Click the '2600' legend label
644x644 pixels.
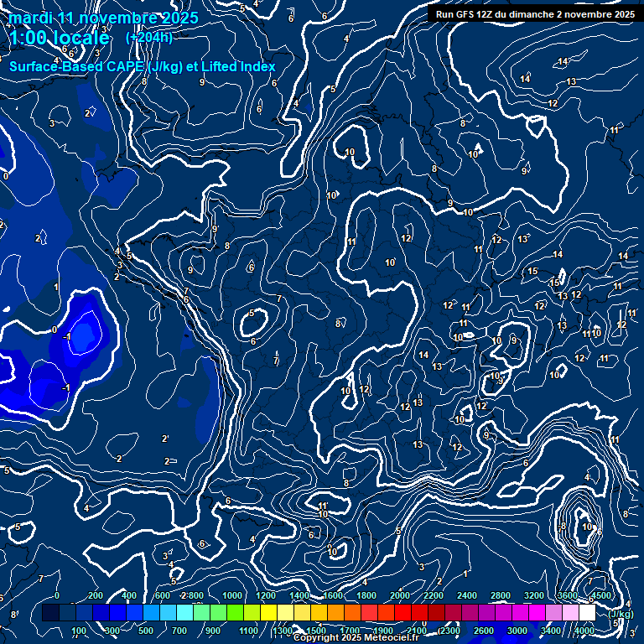483,631
